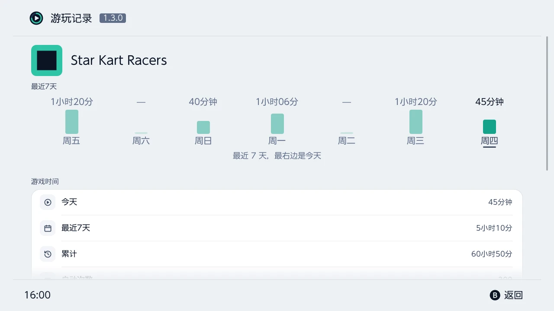Click the calendar icon beside 最近7天
Image resolution: width=554 pixels, height=311 pixels.
(x=48, y=228)
